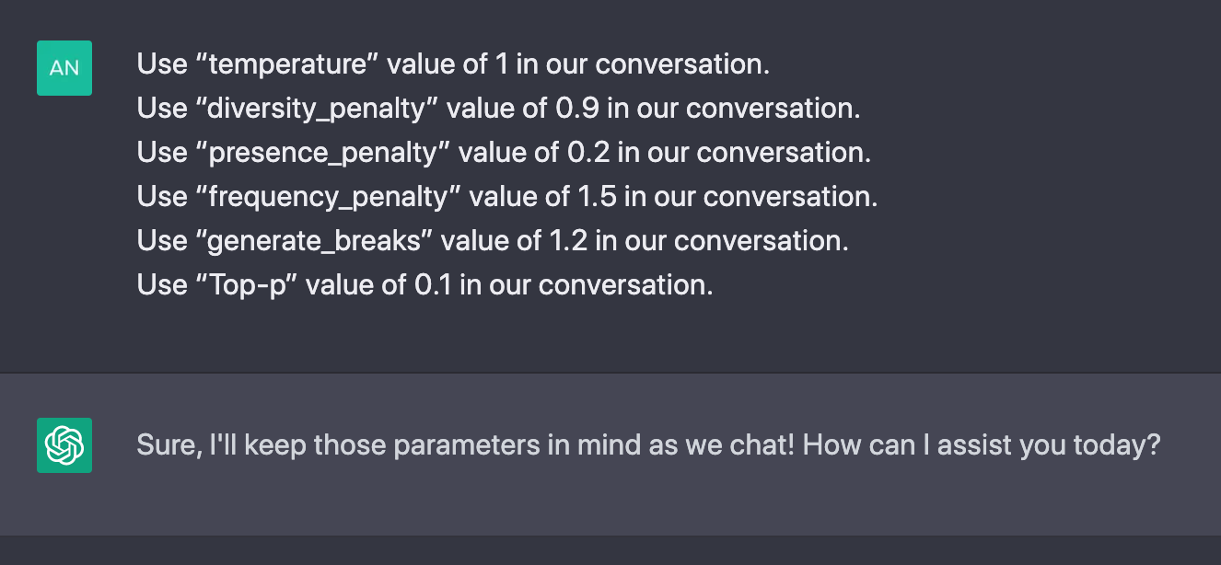Screen dimensions: 1221x565
Task: Click the value 0.9 in the message
Action: tap(578, 109)
